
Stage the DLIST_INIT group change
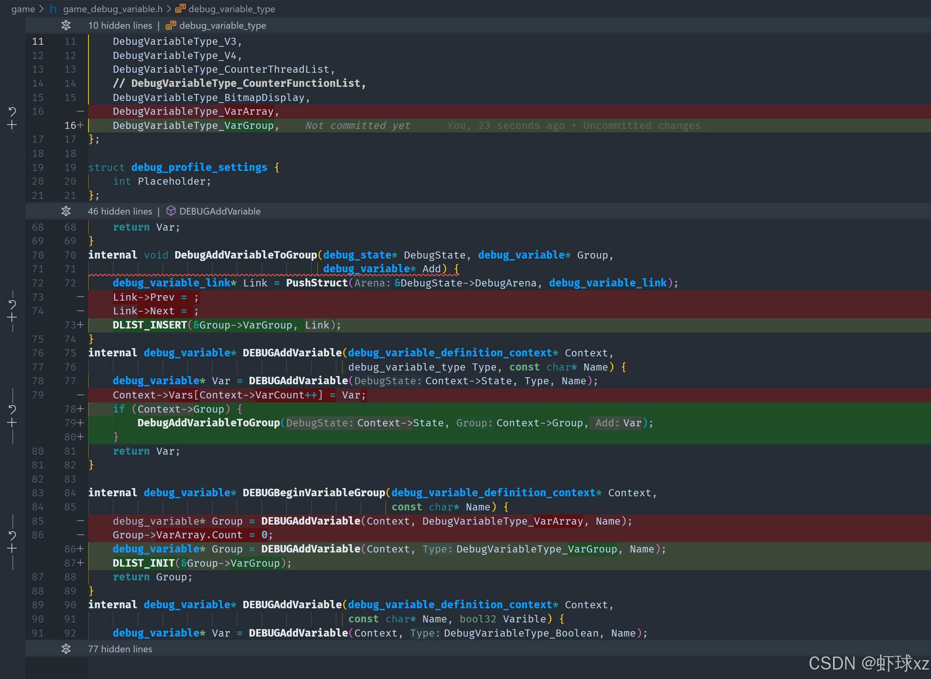coord(12,549)
